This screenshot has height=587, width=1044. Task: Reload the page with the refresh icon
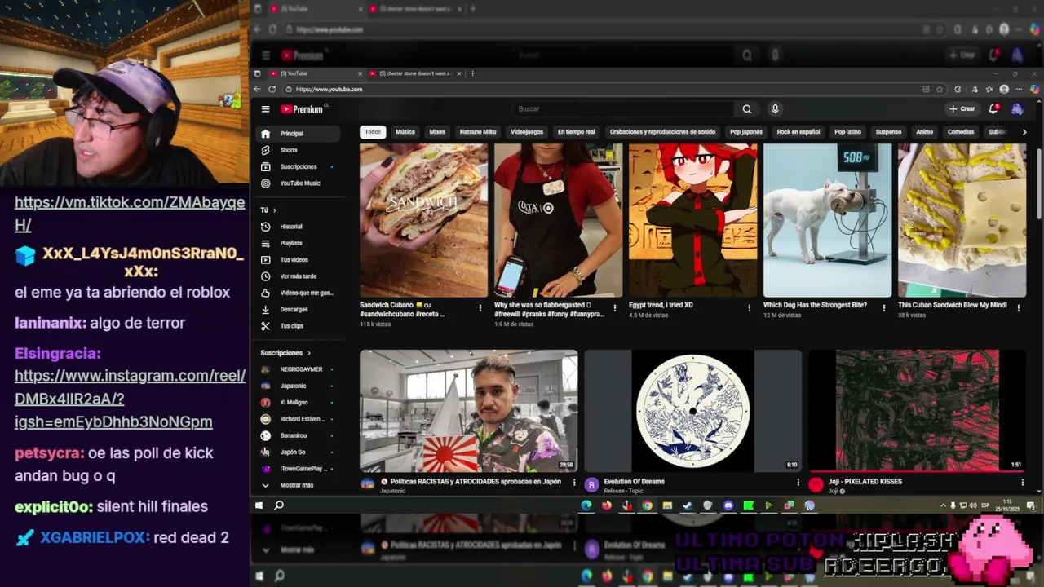coord(272,90)
